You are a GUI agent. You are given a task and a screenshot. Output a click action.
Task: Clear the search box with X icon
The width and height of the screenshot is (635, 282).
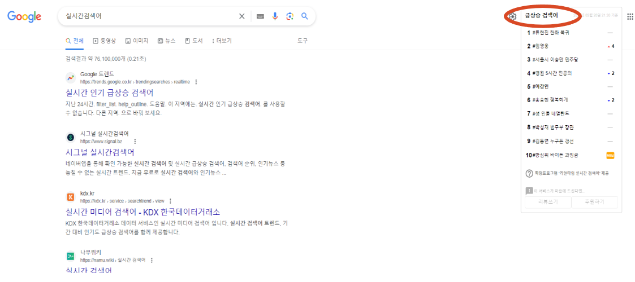coord(242,16)
